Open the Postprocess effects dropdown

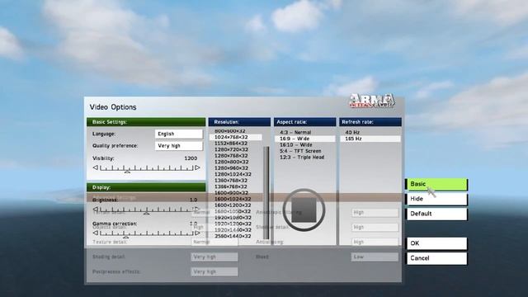tap(214, 271)
